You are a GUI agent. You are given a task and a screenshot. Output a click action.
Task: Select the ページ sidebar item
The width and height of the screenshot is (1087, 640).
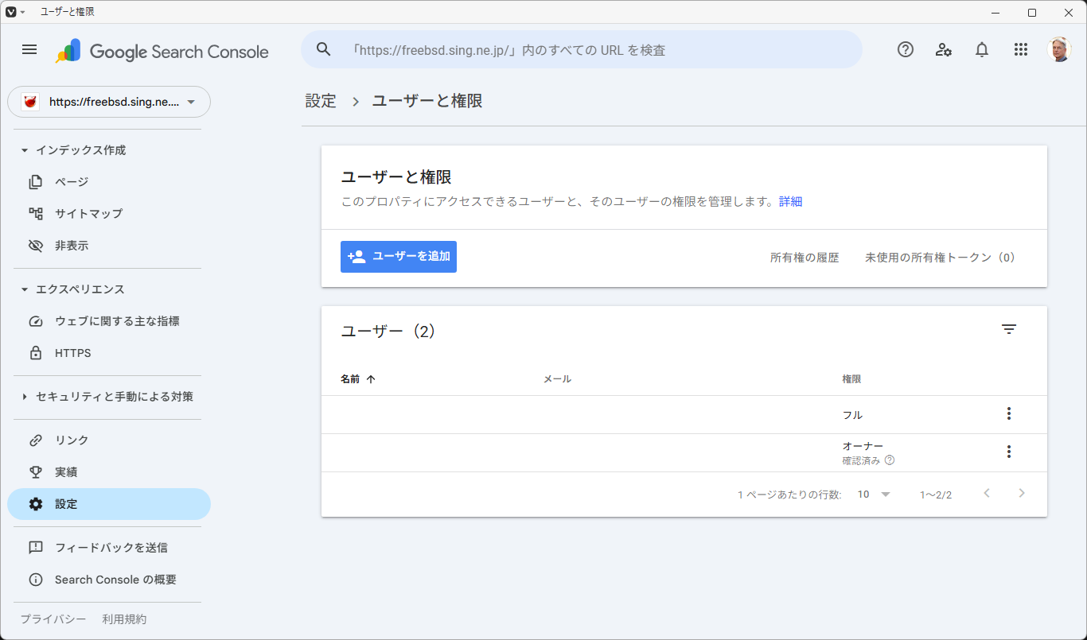point(72,181)
